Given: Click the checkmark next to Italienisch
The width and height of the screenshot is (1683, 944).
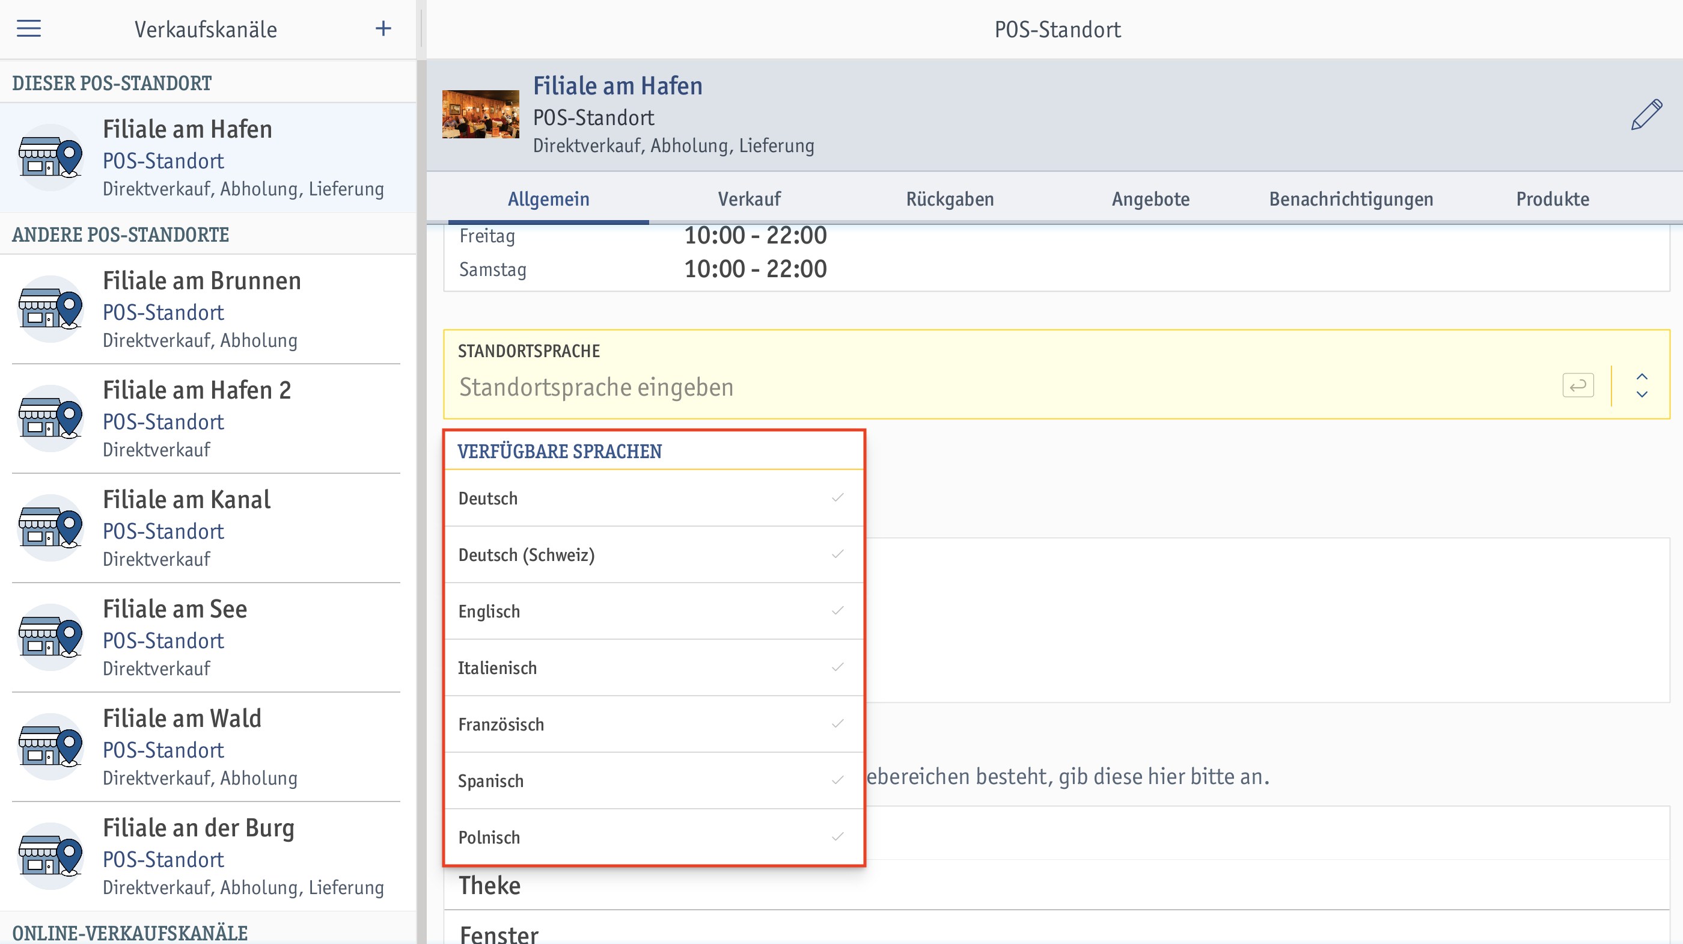Looking at the screenshot, I should pyautogui.click(x=837, y=667).
